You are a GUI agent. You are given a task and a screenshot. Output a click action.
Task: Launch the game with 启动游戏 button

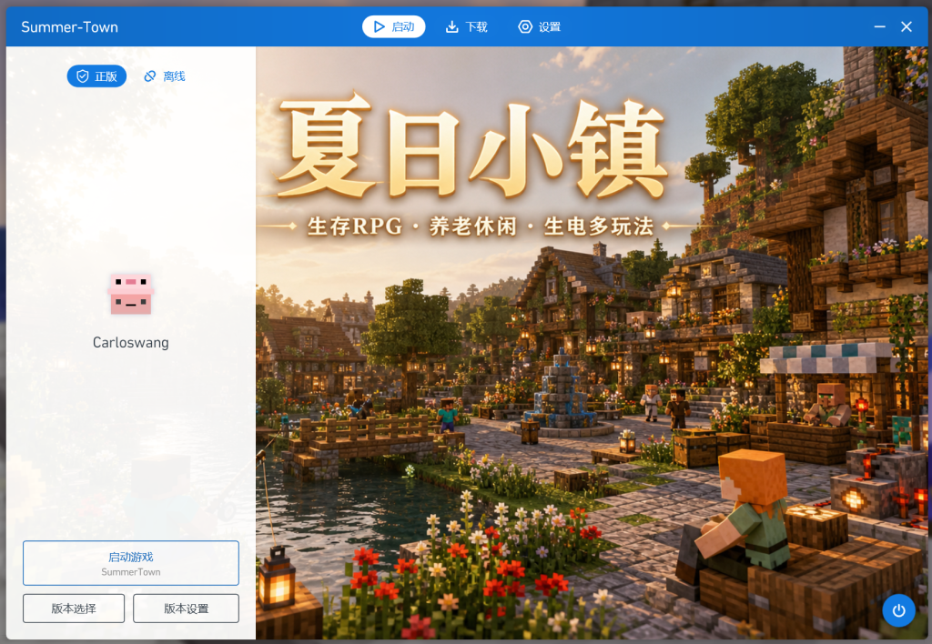(x=131, y=563)
